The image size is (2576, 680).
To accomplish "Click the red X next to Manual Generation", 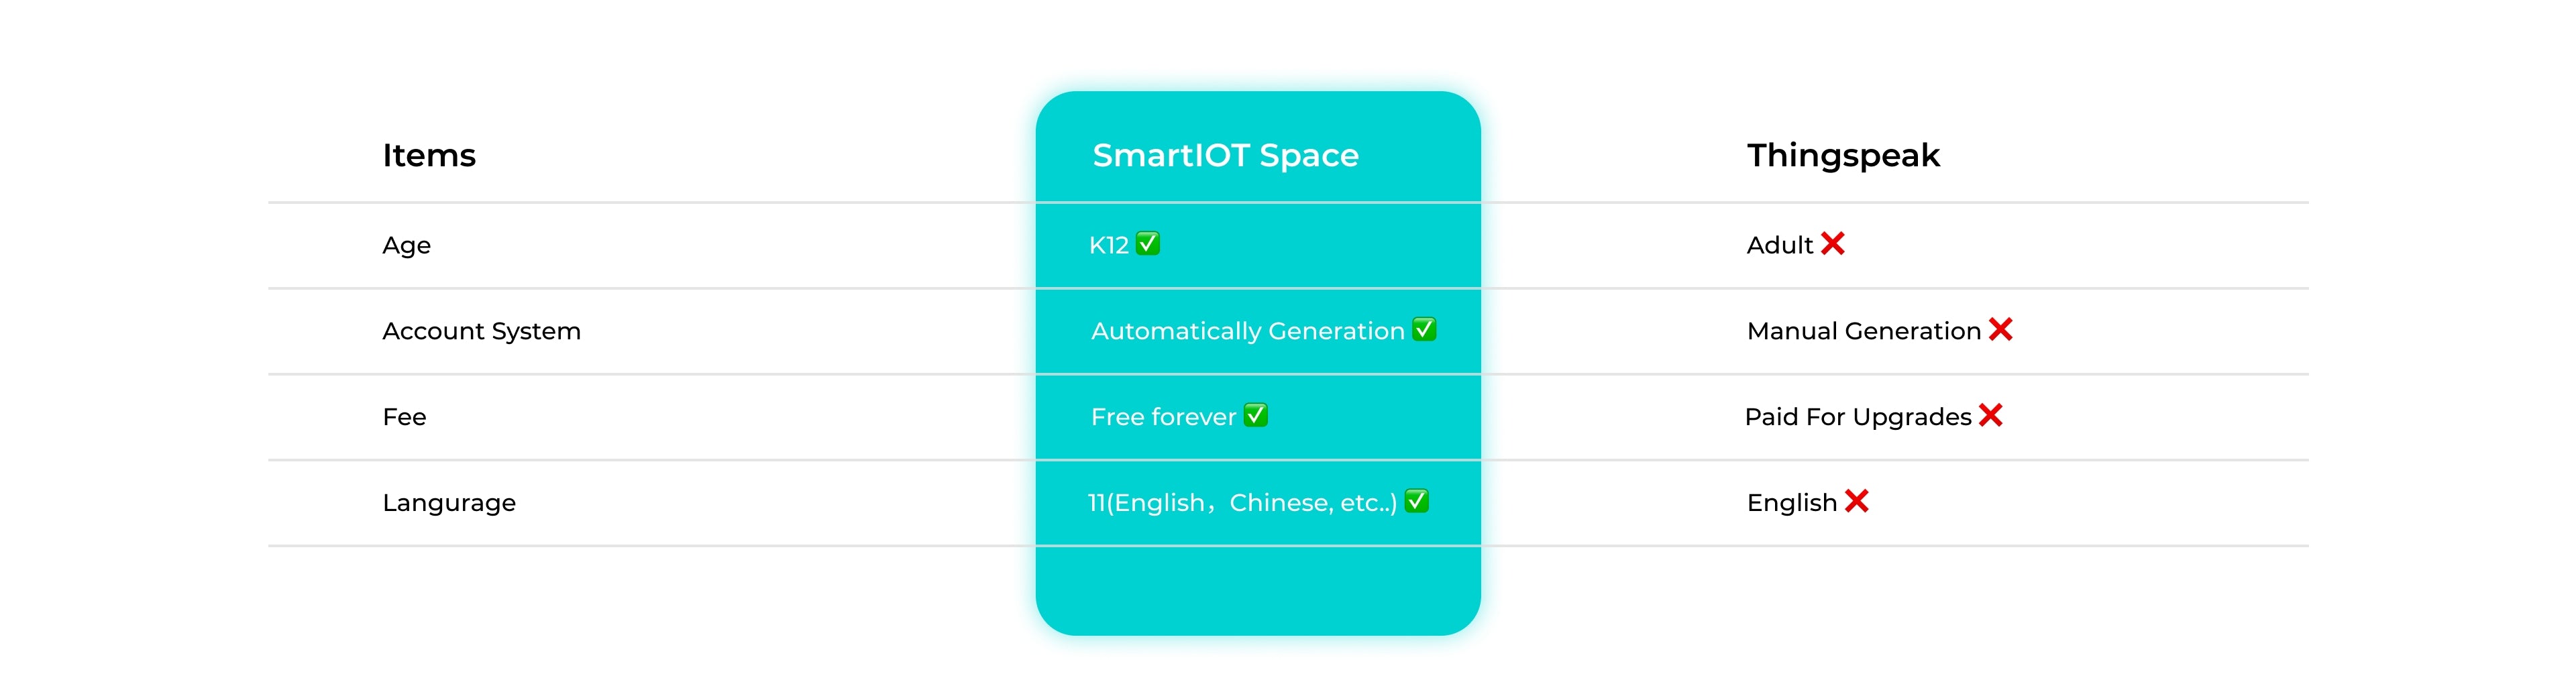I will 2000,330.
